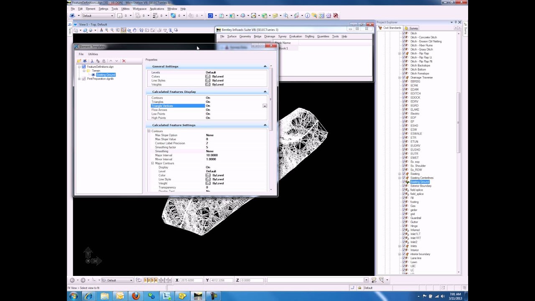Toggle the Existing Ground checkbox in Project Explorer
This screenshot has width=535, height=301.
click(x=404, y=182)
